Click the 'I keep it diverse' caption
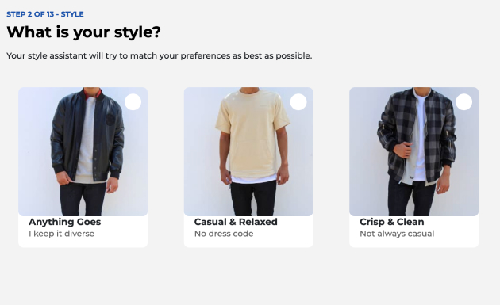The image size is (500, 305). coord(62,234)
